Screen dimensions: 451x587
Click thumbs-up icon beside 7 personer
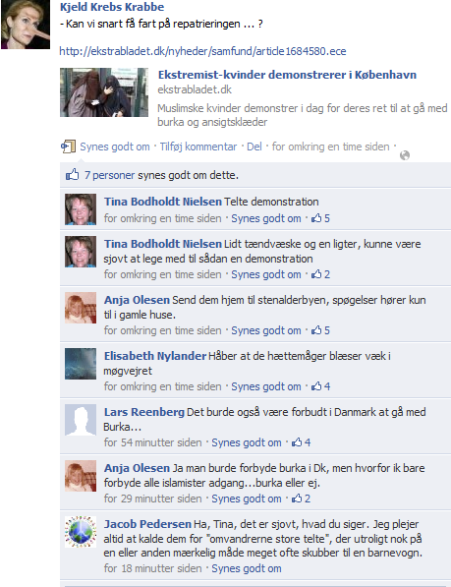[x=73, y=174]
